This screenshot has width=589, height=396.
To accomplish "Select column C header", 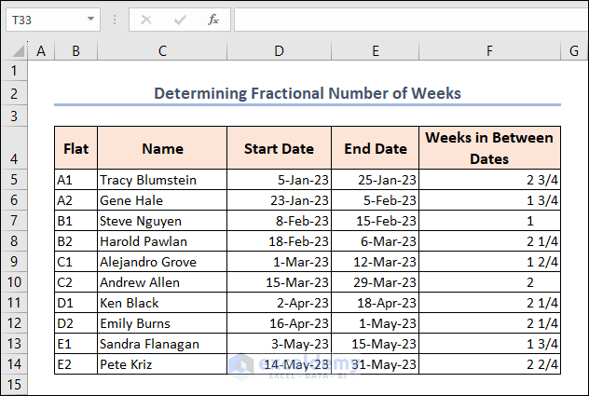I will click(162, 51).
